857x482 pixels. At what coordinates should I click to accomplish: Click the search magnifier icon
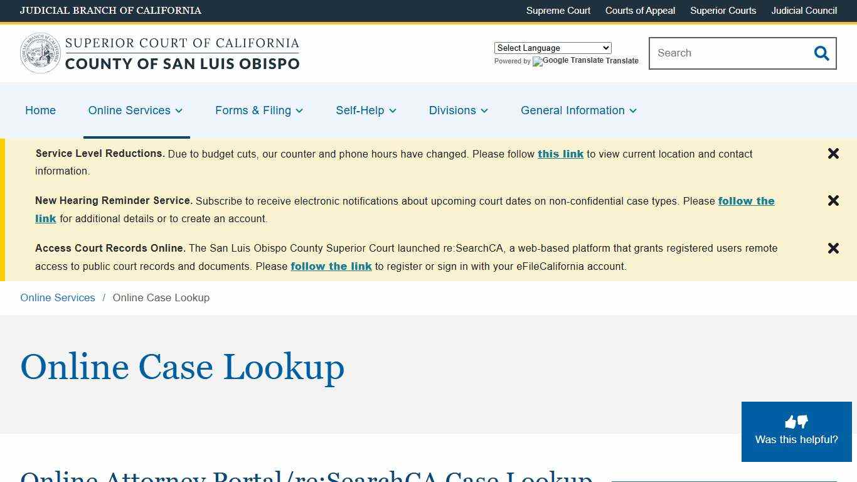point(821,53)
